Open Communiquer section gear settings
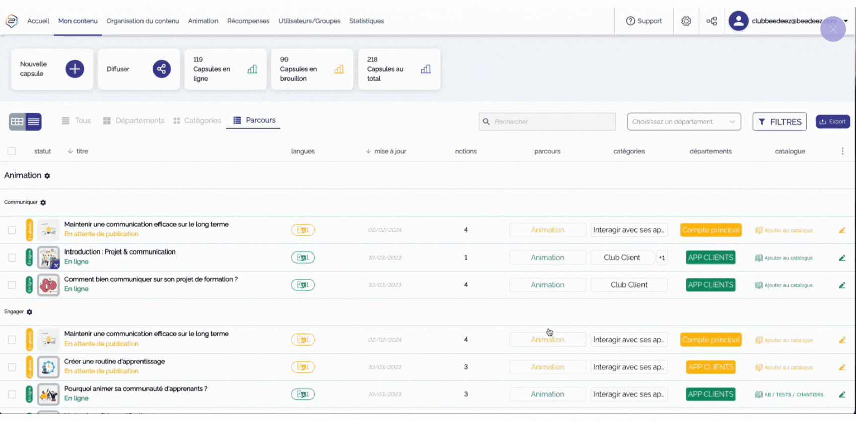The image size is (856, 421). pos(43,203)
